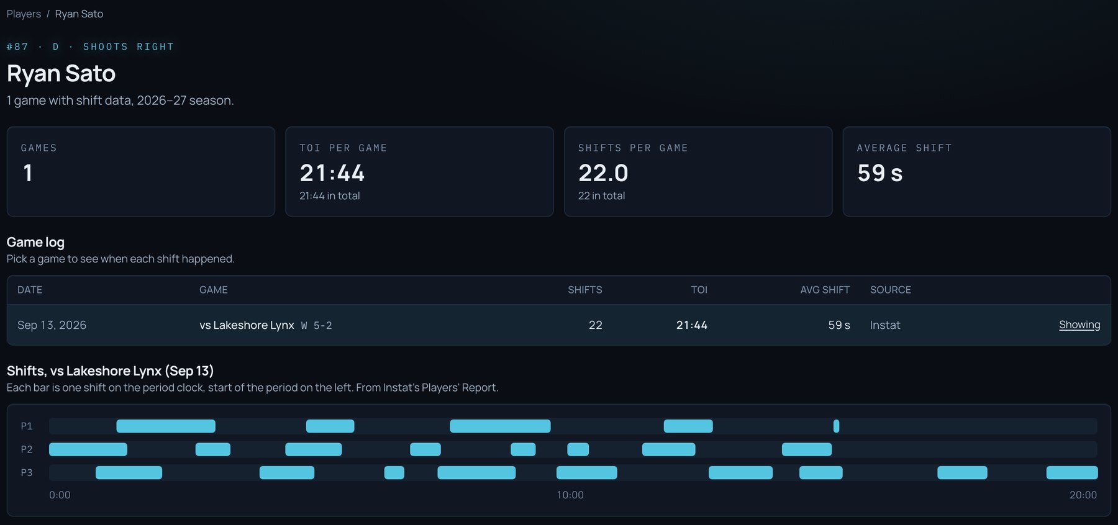Click the P1 period row label
This screenshot has width=1118, height=525.
click(27, 426)
